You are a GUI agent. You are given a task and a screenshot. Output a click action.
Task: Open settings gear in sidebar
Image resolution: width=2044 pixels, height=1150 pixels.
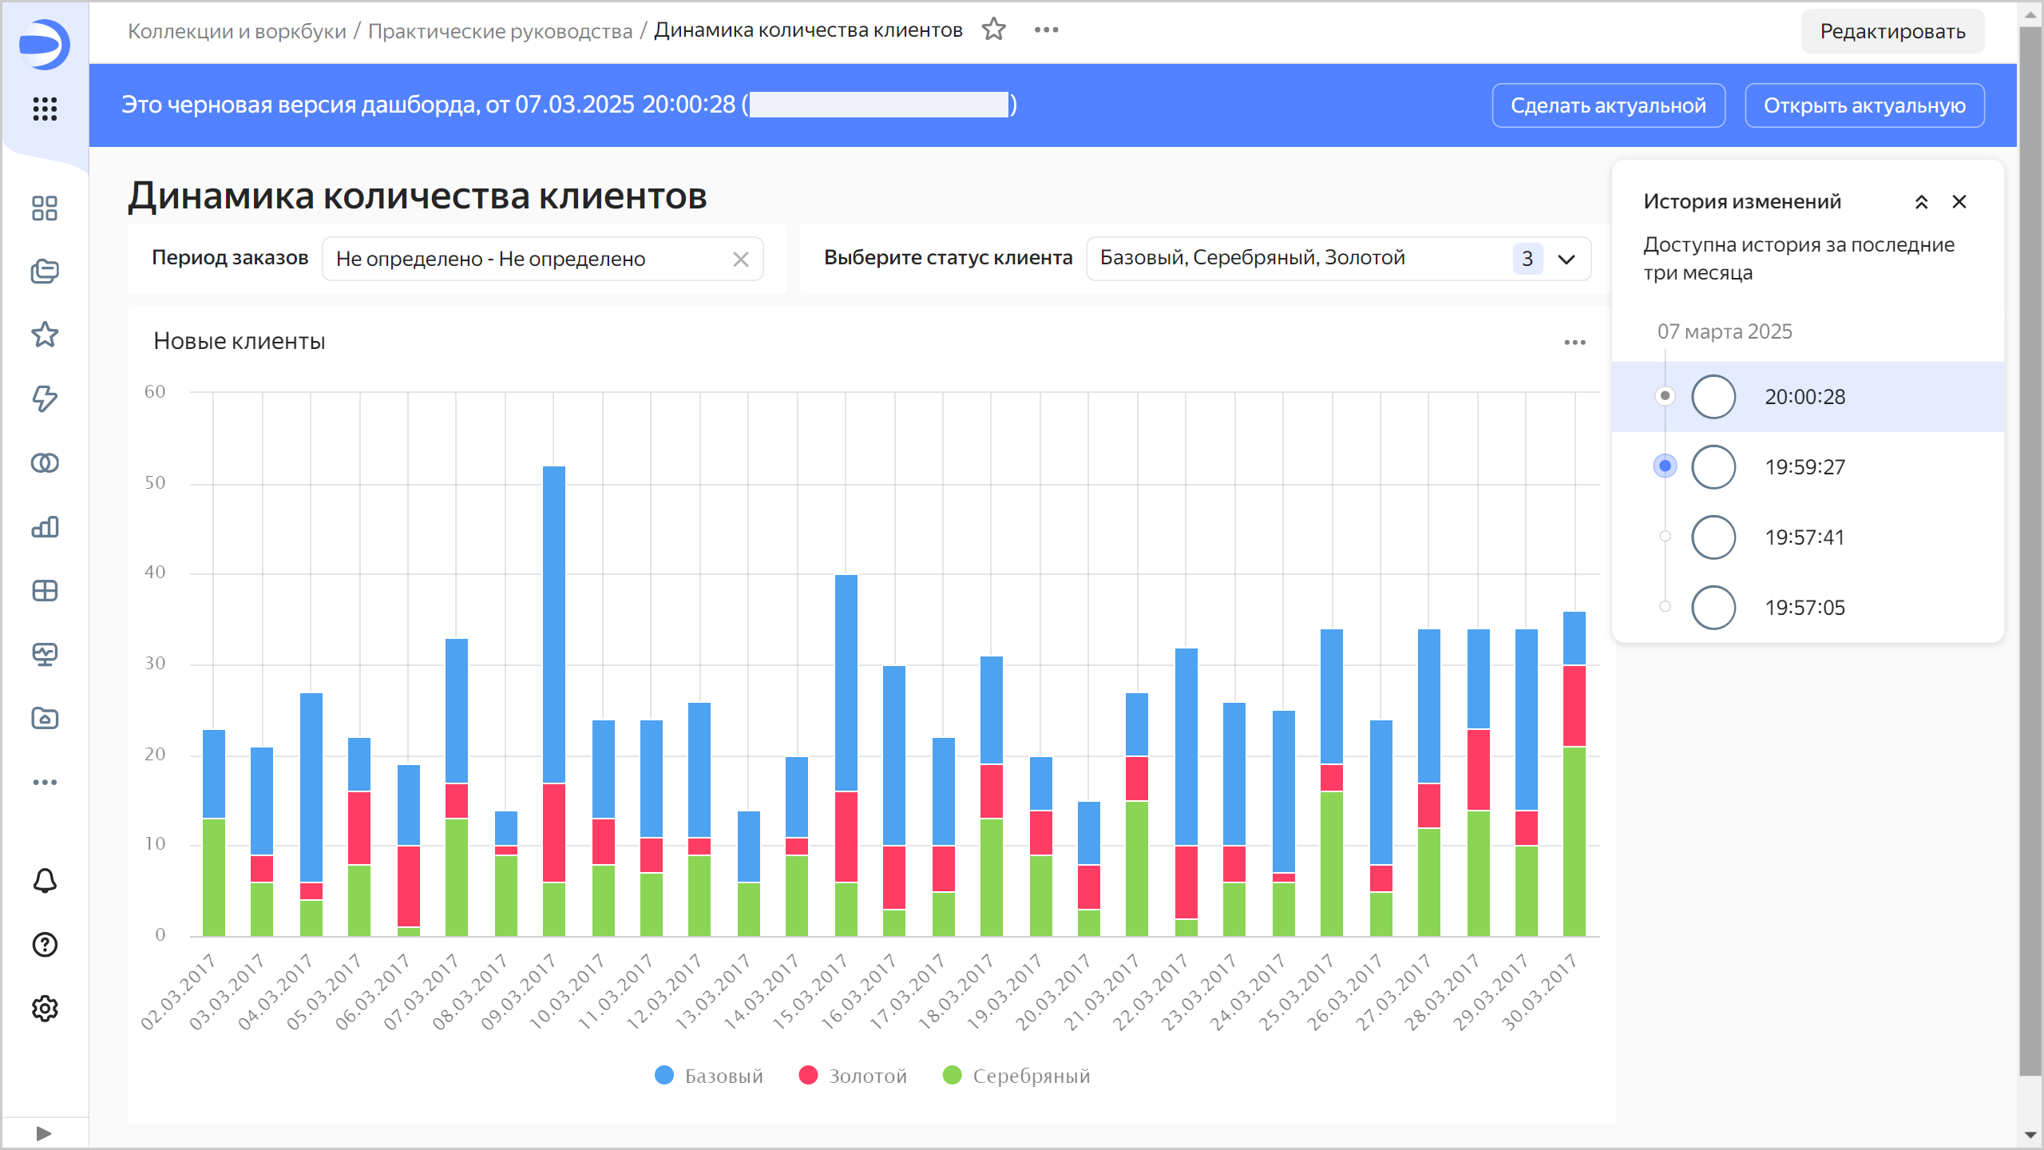click(x=45, y=1009)
